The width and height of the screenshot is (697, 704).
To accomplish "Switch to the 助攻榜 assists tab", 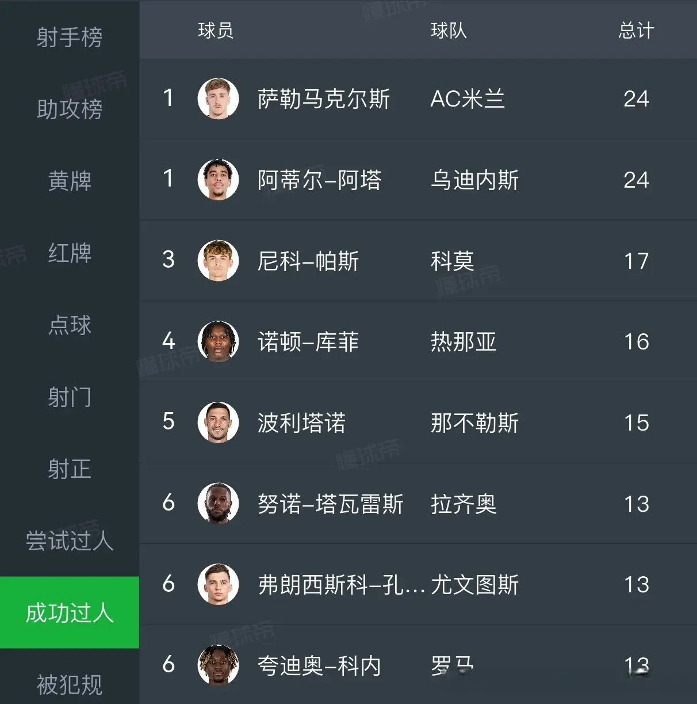I will click(x=70, y=109).
